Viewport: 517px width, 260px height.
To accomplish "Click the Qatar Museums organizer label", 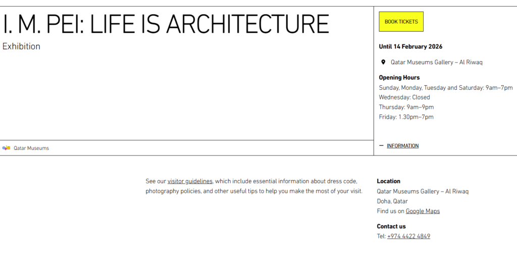I will [x=31, y=148].
